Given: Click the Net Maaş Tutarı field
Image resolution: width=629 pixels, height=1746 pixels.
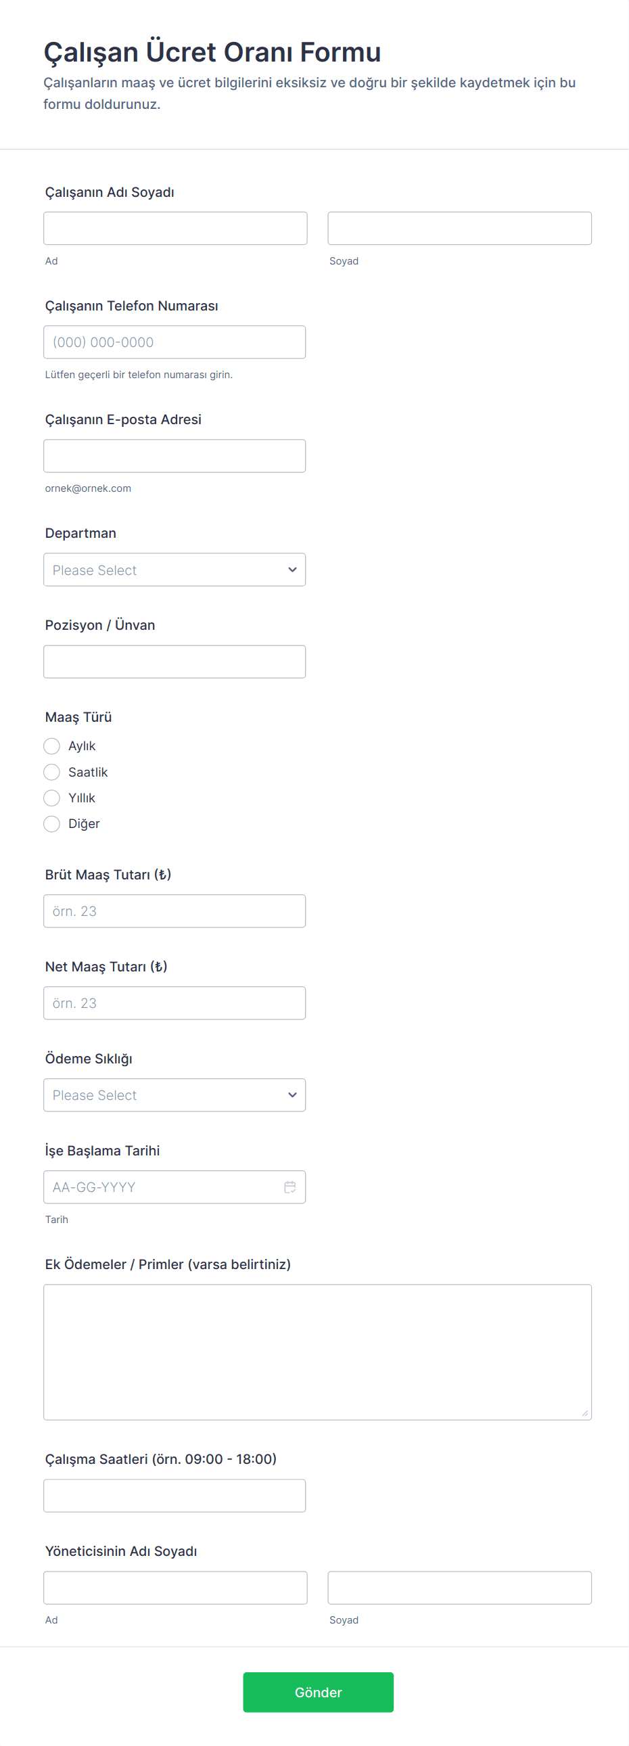Looking at the screenshot, I should (174, 1003).
